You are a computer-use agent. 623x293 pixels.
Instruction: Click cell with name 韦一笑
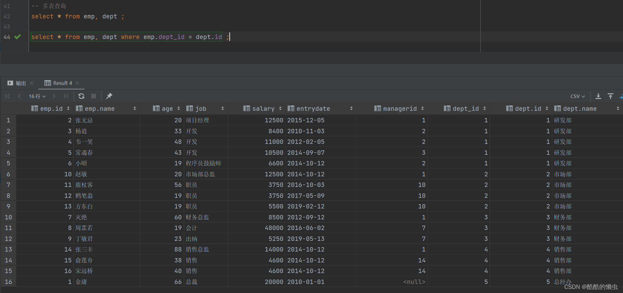(x=107, y=142)
